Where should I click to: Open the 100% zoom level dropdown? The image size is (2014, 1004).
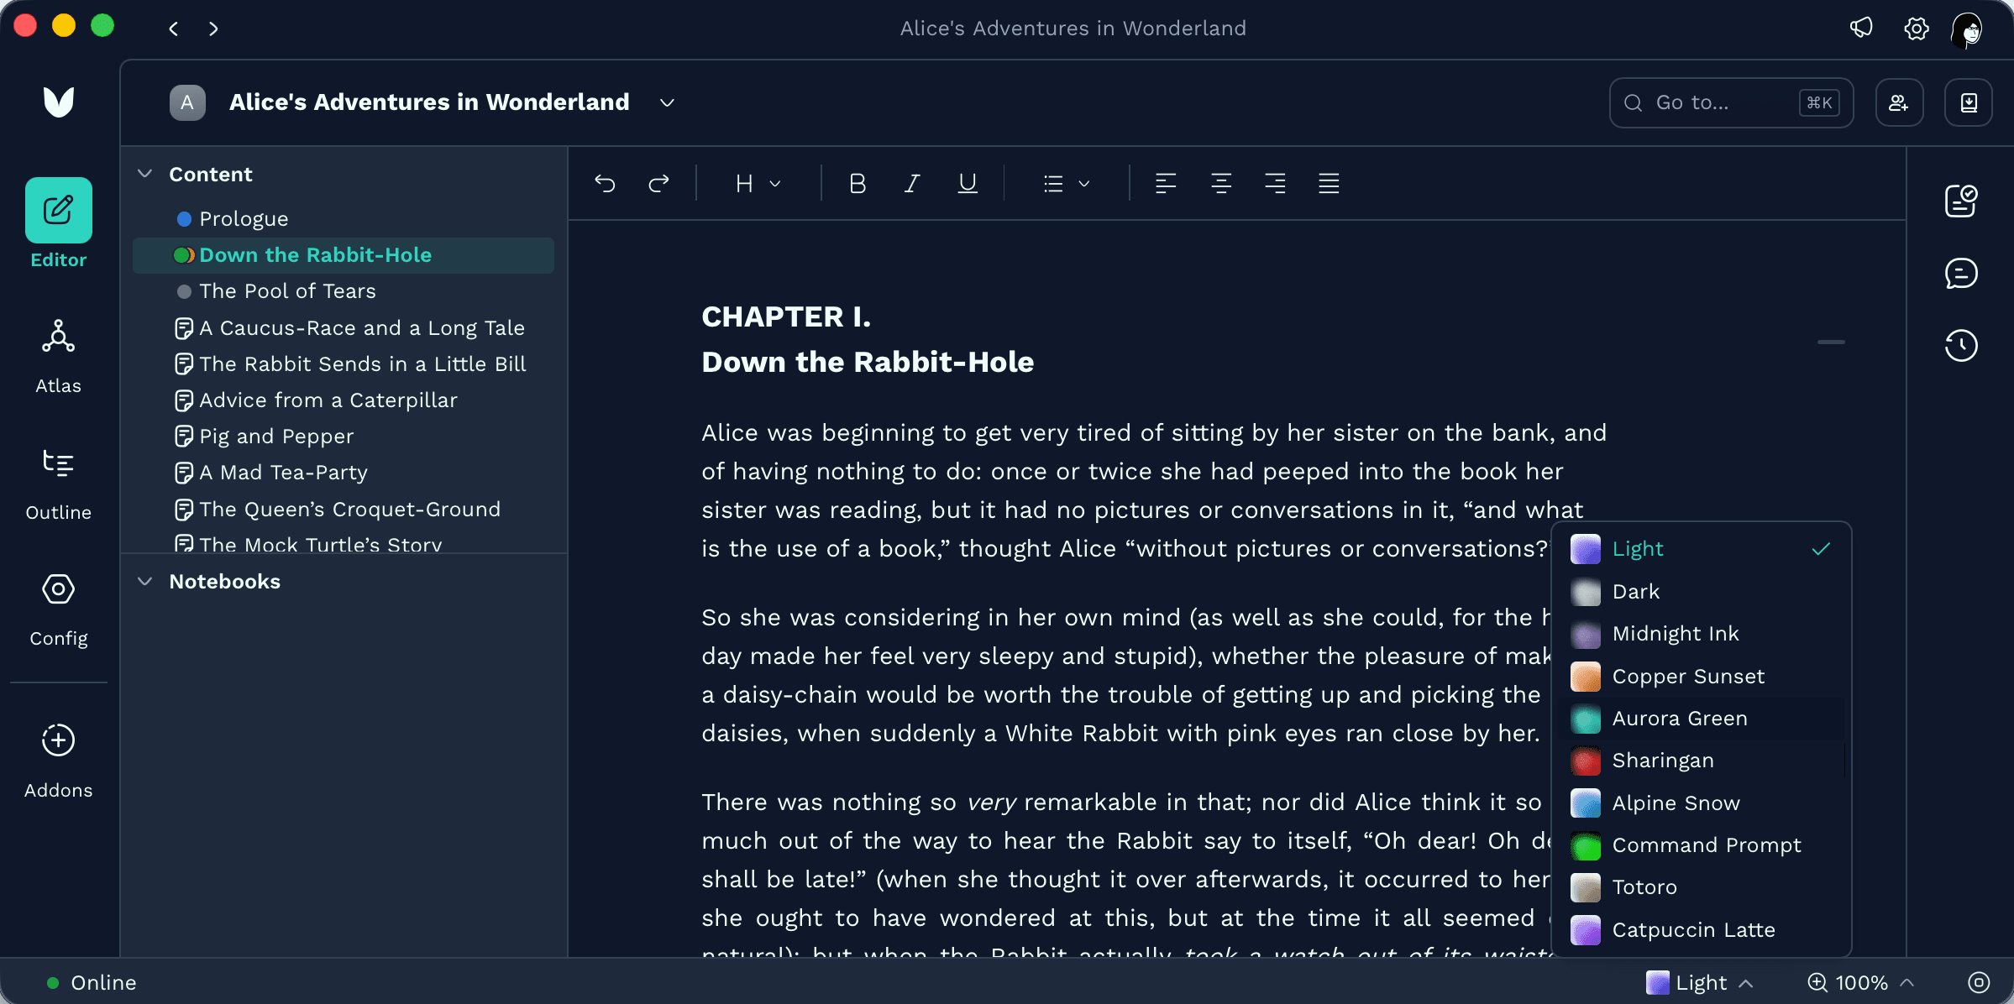1861,982
